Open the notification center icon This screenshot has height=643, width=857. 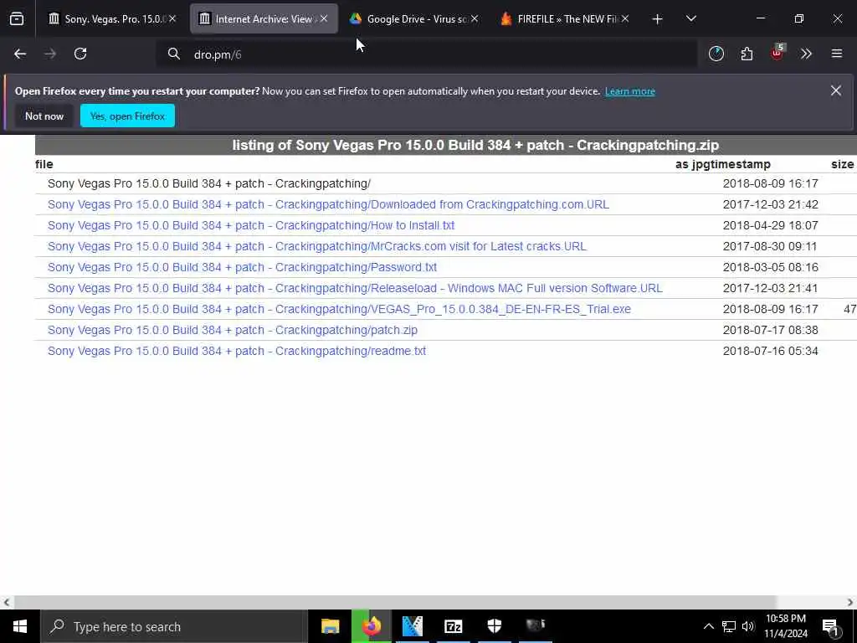831,626
